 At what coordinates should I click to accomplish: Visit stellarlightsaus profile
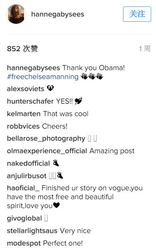tap(32, 231)
